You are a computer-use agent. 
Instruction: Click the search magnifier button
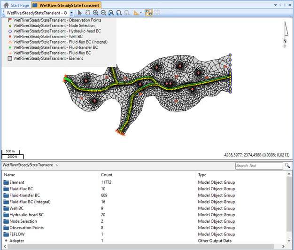(x=287, y=165)
